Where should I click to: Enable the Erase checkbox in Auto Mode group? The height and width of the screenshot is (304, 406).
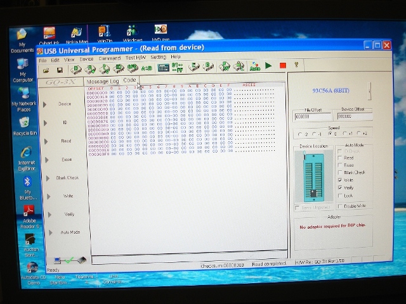tap(340, 165)
